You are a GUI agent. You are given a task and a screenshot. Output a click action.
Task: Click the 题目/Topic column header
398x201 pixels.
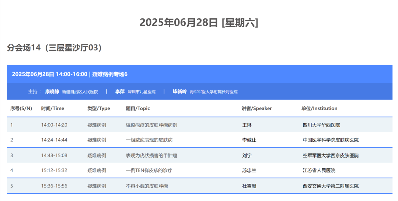point(138,108)
